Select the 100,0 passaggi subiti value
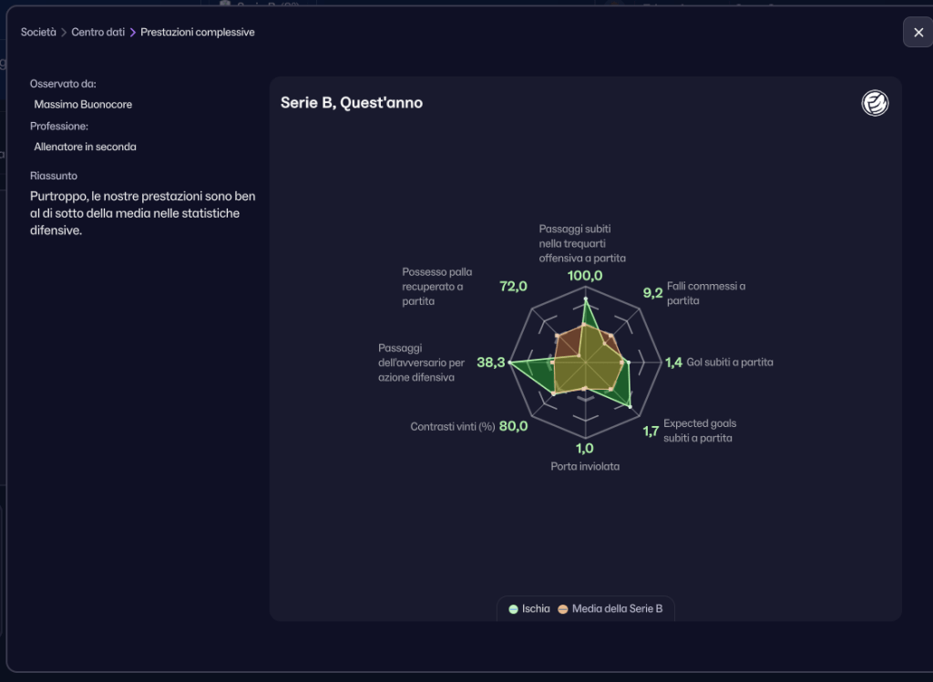 point(585,276)
